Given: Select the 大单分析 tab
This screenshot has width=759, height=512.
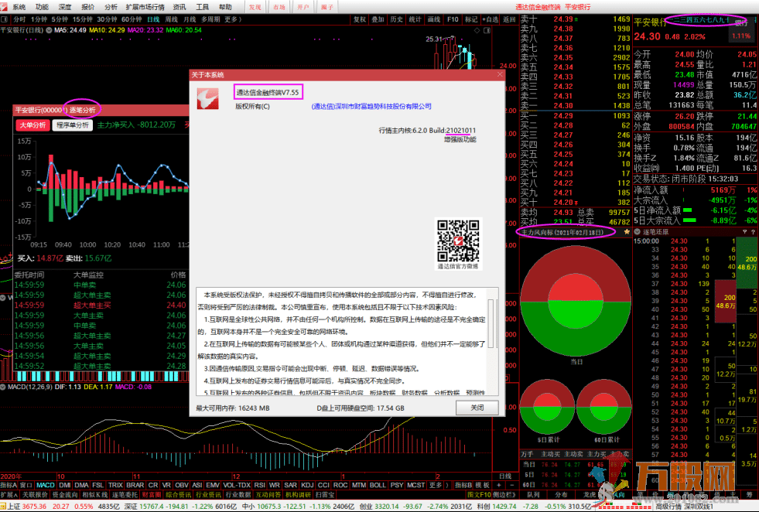Looking at the screenshot, I should point(33,125).
